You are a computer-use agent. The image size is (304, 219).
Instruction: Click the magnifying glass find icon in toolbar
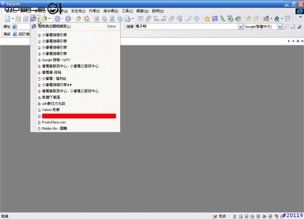189,19
